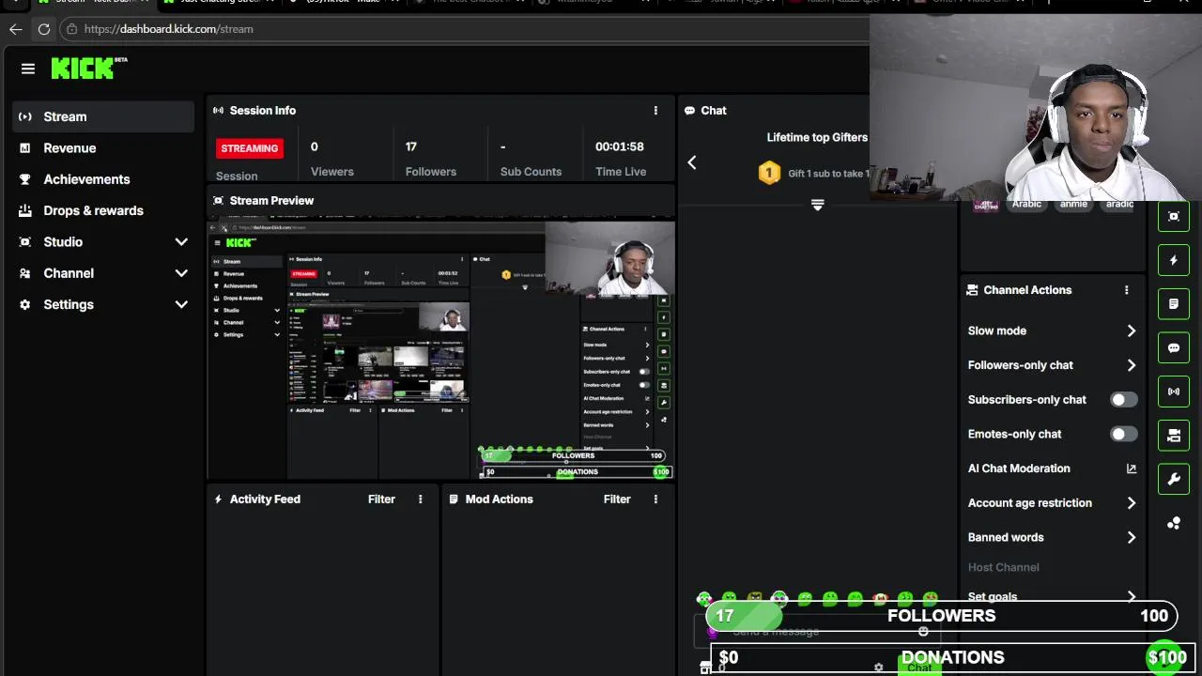
Task: View site information lock icon
Action: 71,29
